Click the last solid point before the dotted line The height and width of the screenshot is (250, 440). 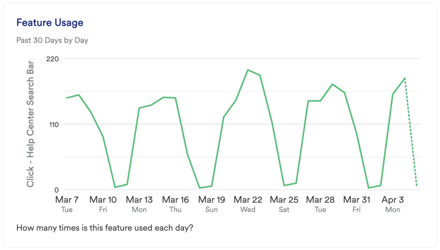(x=405, y=78)
